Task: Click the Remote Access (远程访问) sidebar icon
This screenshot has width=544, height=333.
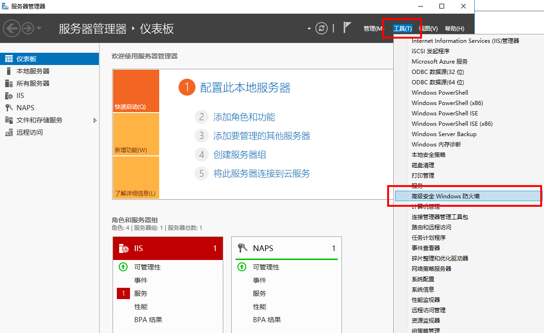Action: pos(8,132)
